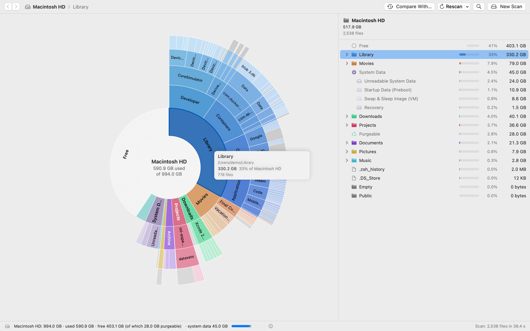The height and width of the screenshot is (331, 530).
Task: Select the Startup Data (Preboot) row
Action: 434,90
